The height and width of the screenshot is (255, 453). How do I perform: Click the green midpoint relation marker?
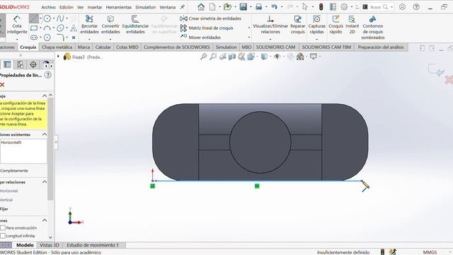[x=257, y=186]
